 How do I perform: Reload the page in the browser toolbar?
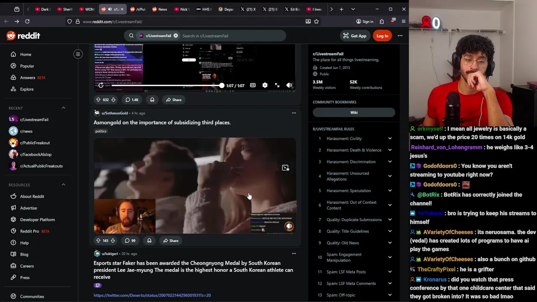tap(27, 21)
